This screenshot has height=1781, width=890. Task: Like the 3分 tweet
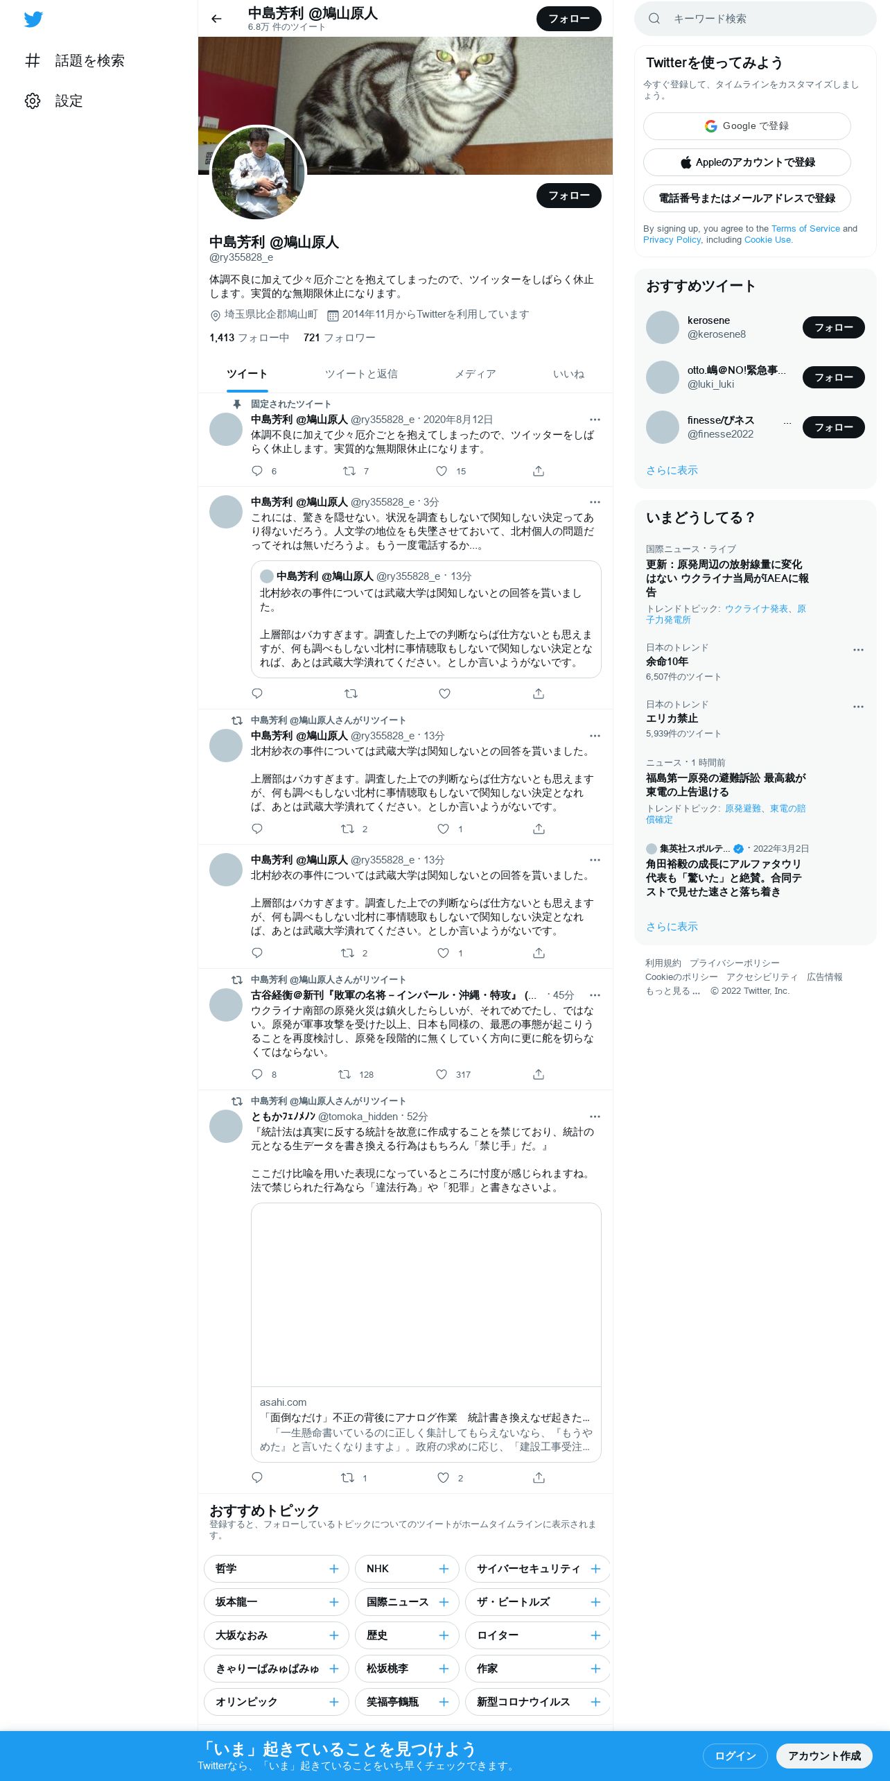click(x=445, y=694)
